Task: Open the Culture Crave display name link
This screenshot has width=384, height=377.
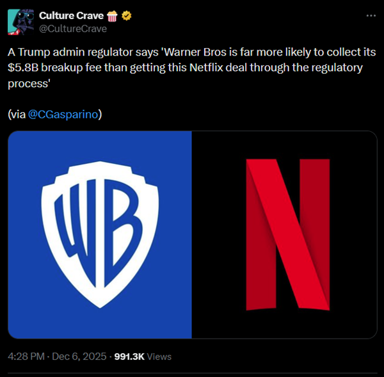Action: click(65, 15)
